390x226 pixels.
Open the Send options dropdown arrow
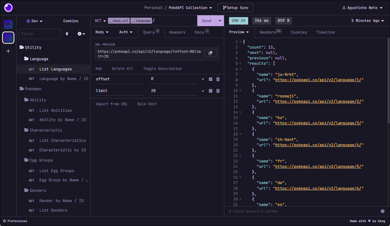point(220,21)
